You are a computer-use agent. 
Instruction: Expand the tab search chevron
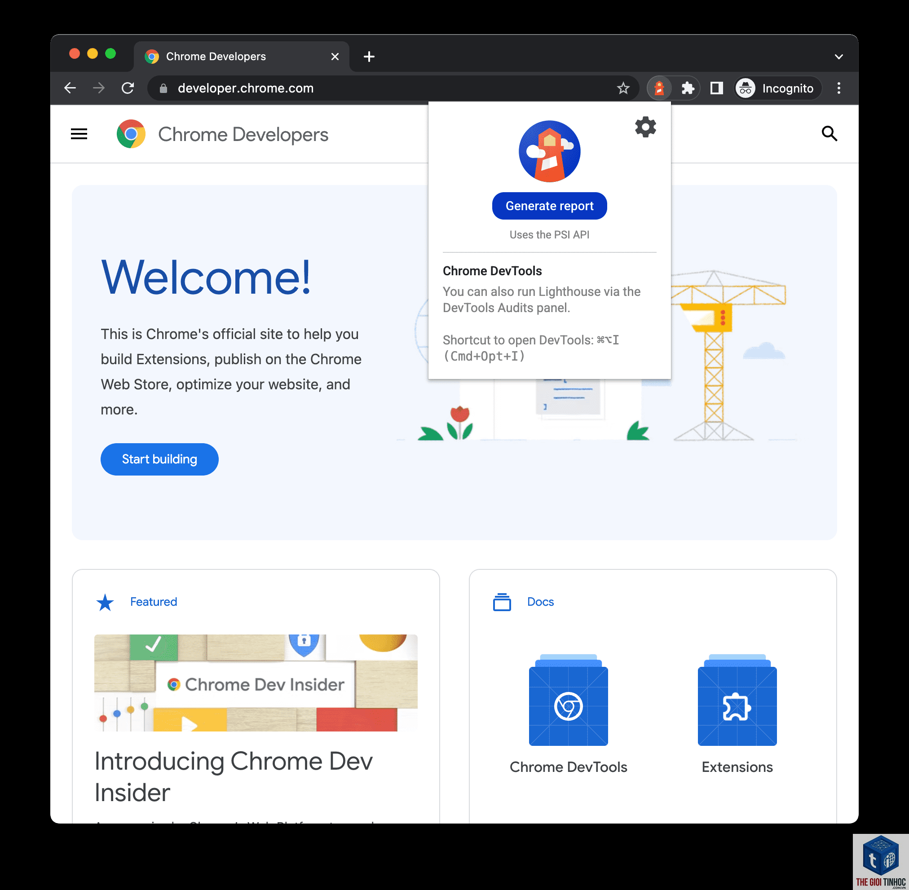838,57
